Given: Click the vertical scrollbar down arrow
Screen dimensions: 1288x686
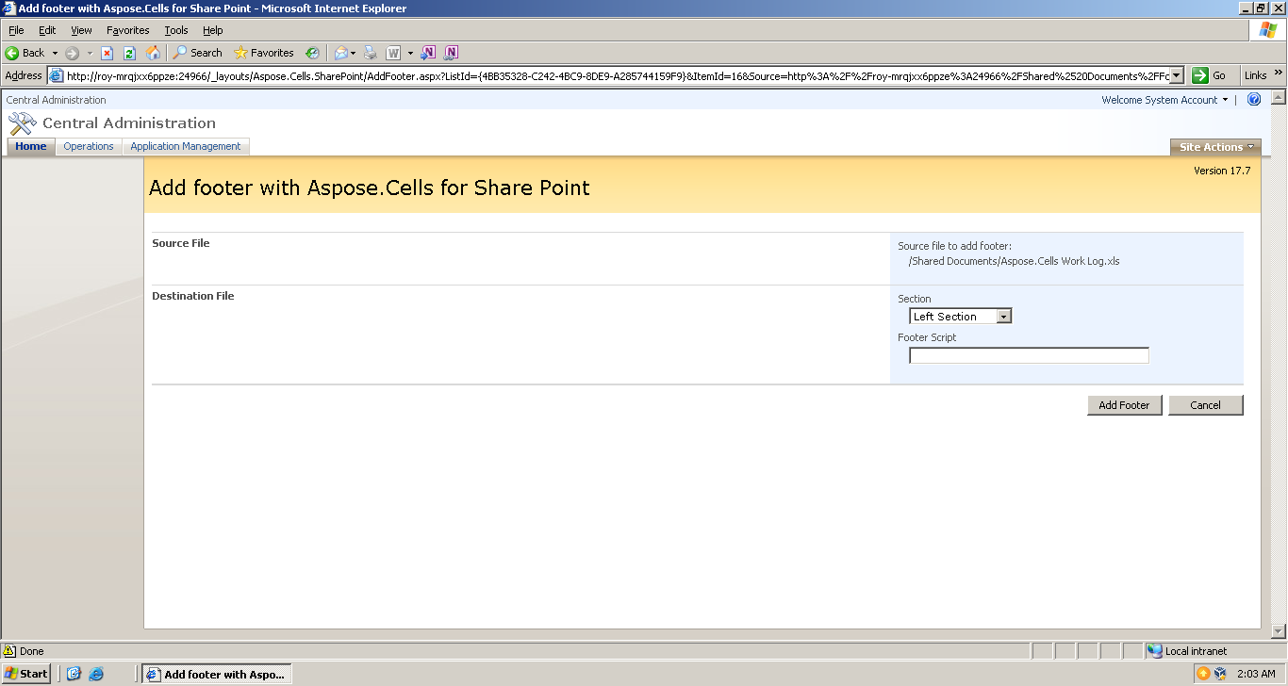Looking at the screenshot, I should click(x=1279, y=631).
